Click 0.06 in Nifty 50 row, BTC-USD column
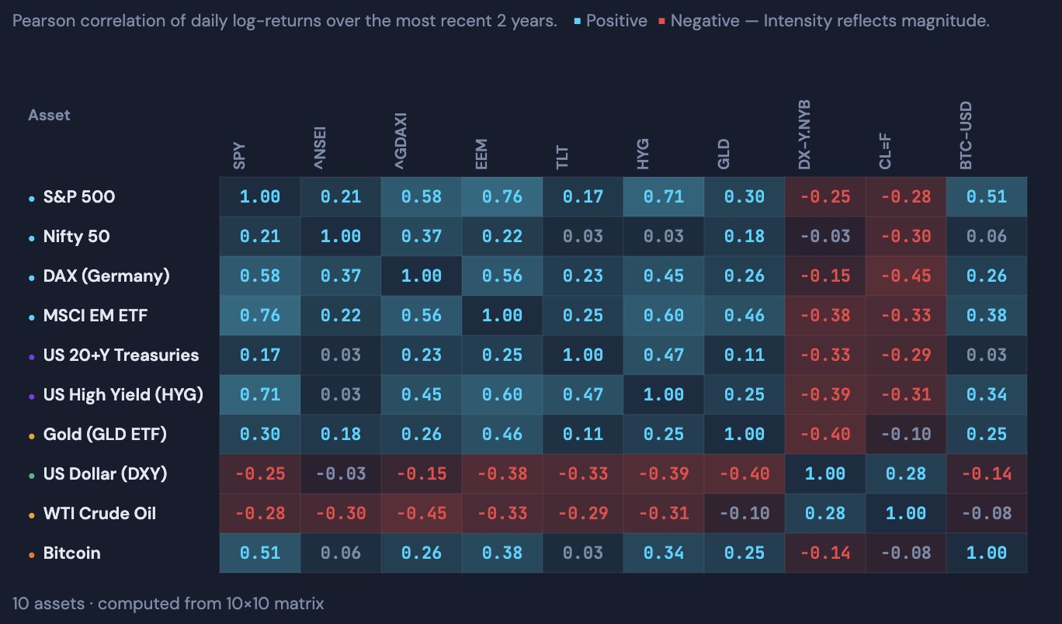Viewport: 1062px width, 624px height. [x=987, y=237]
